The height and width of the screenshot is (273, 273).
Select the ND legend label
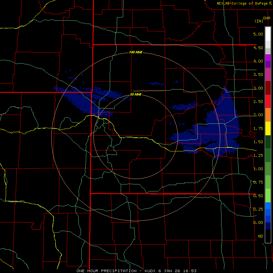click(261, 236)
